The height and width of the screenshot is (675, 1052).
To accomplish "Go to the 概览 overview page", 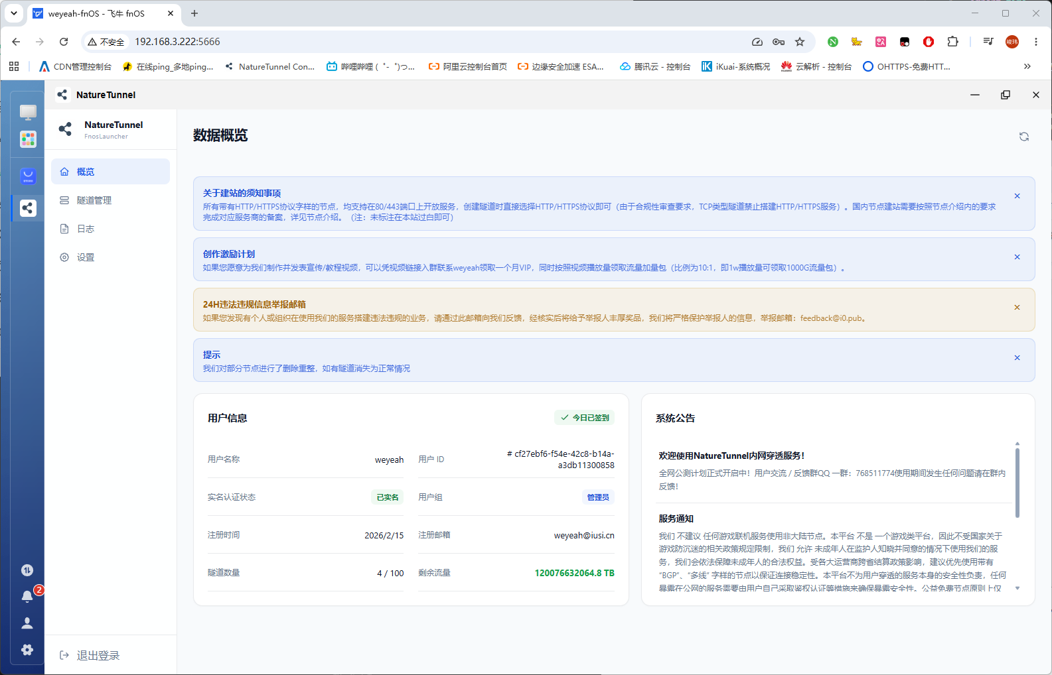I will (x=110, y=172).
